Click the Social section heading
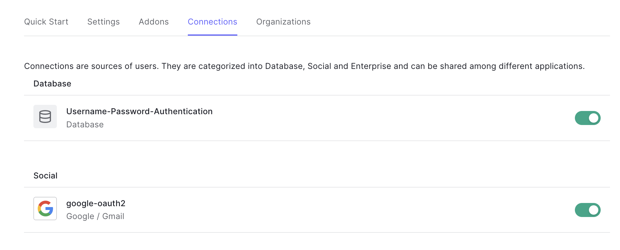 45,176
